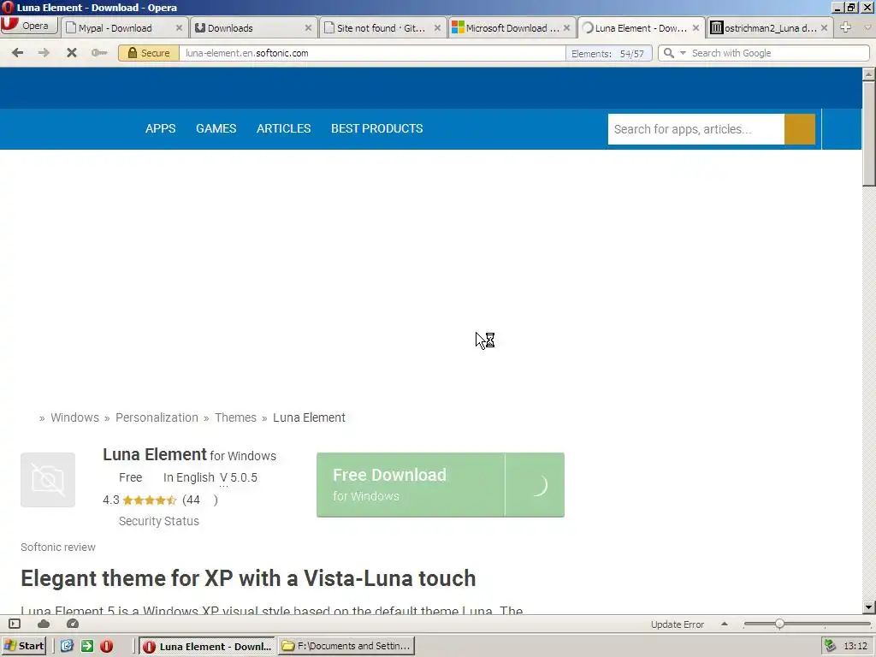Expand the closed tabs dropdown arrow
This screenshot has height=657, width=876.
[867, 27]
